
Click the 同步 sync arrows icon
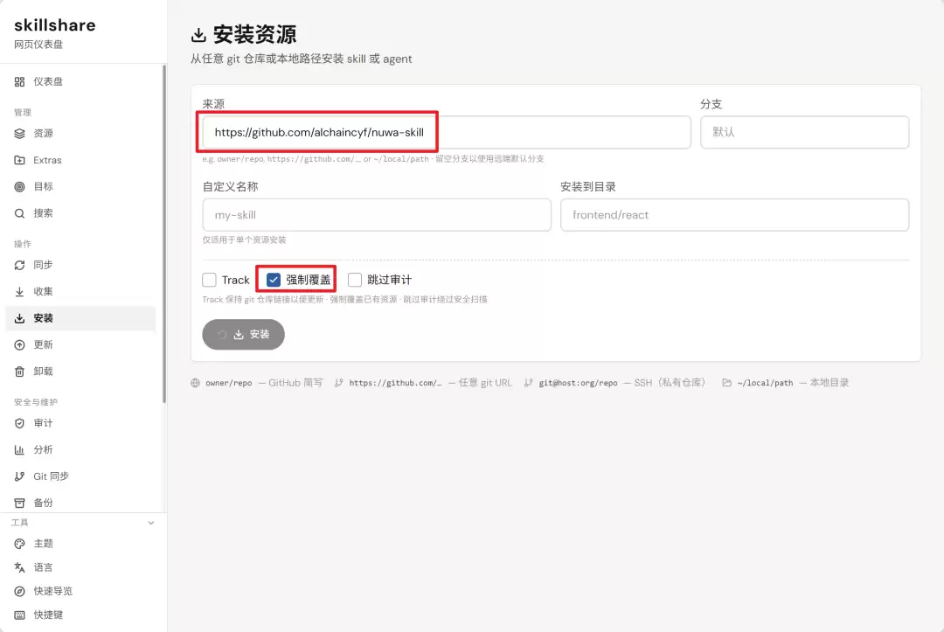19,265
